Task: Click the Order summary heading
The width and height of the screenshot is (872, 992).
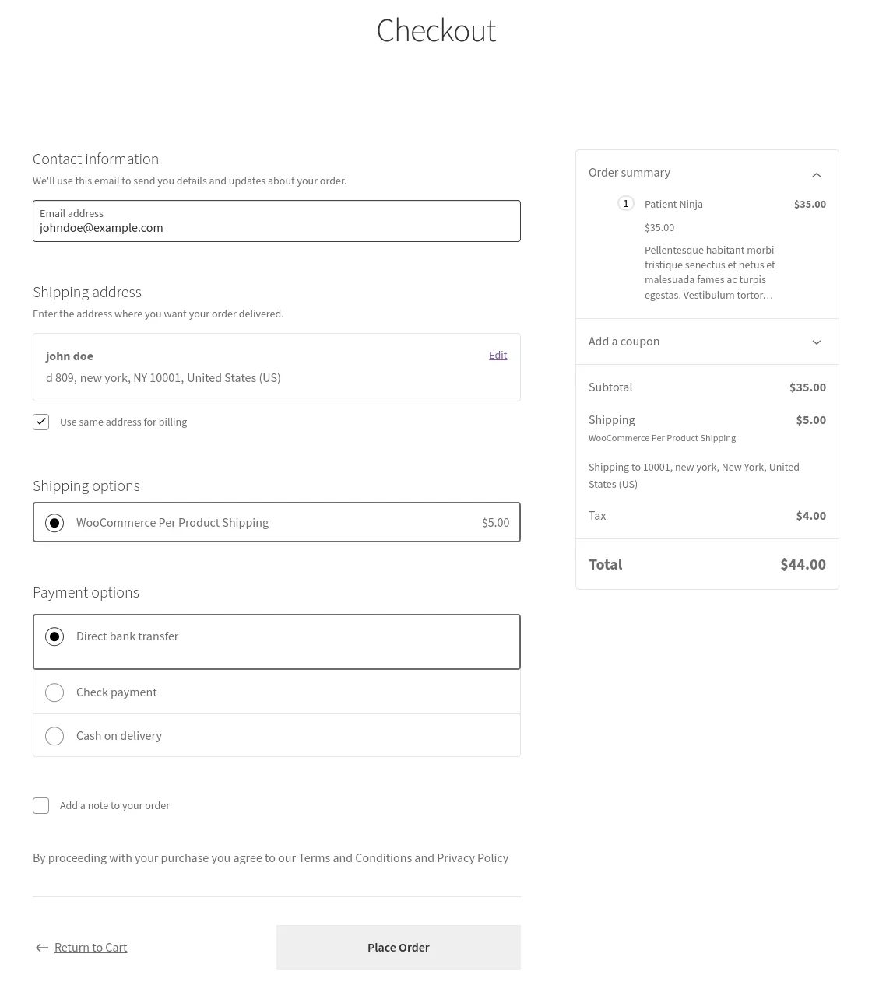Action: [x=629, y=172]
